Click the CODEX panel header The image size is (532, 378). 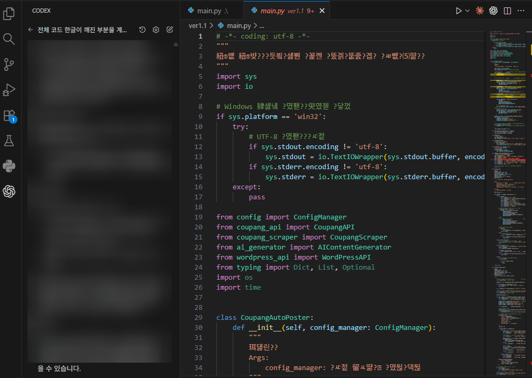click(41, 11)
